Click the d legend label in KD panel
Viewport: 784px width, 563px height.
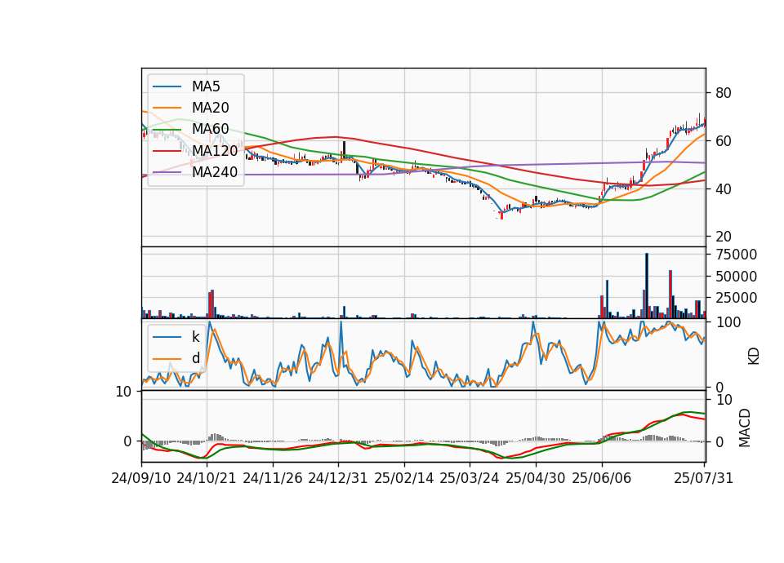(195, 358)
